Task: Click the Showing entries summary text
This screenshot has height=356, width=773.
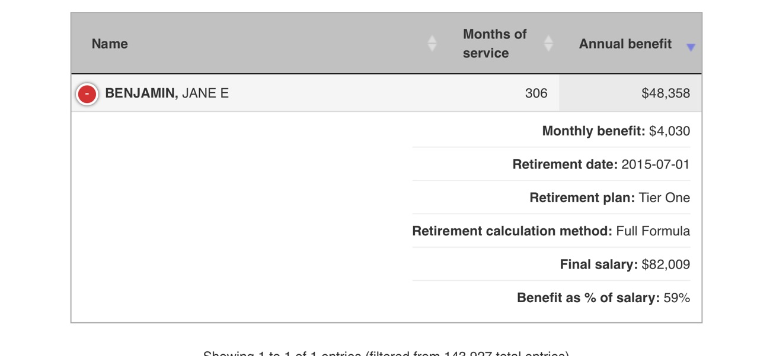Action: (x=386, y=352)
